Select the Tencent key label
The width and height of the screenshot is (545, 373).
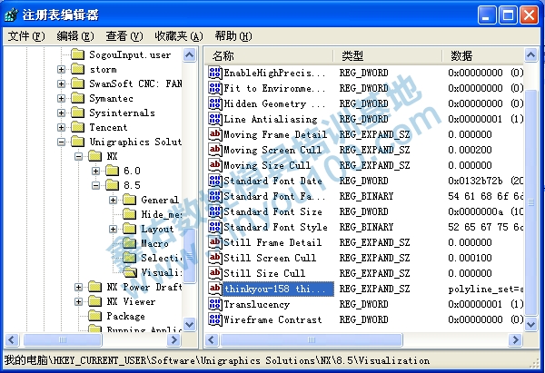(x=108, y=127)
